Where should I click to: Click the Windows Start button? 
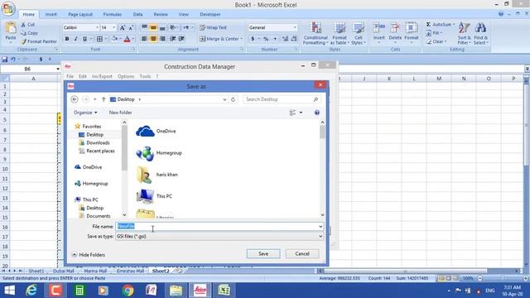9,291
